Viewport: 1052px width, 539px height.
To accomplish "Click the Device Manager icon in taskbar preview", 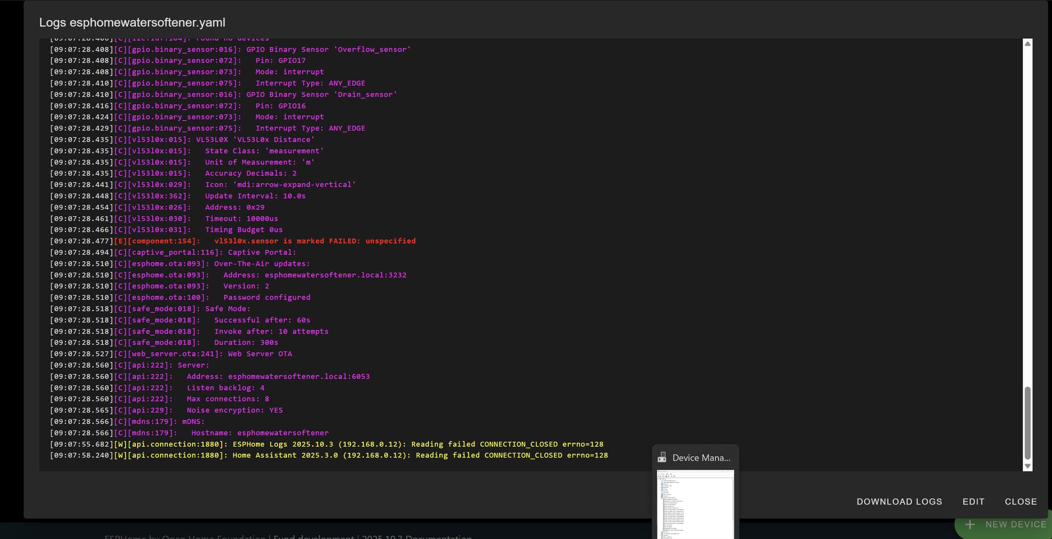I will [662, 457].
